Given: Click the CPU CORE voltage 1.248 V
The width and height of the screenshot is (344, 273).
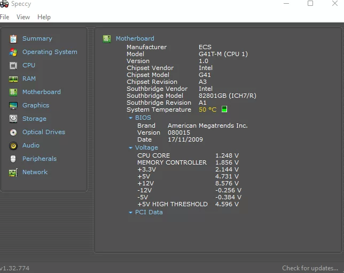Looking at the screenshot, I should point(227,155).
